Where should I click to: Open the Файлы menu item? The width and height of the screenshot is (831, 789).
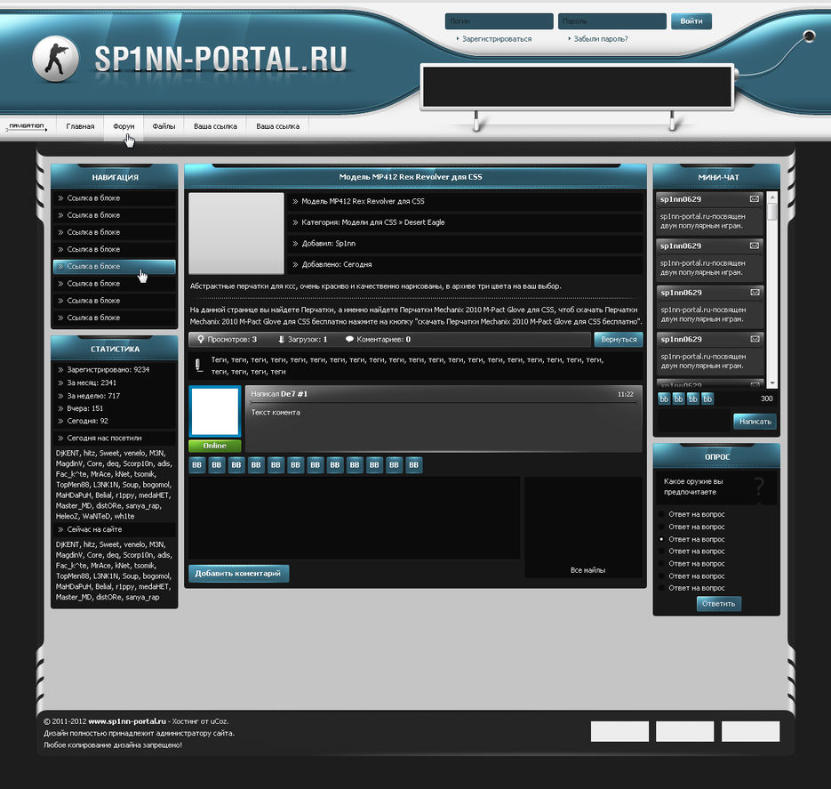tap(164, 126)
